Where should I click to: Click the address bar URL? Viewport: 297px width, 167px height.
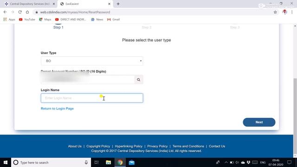(75, 12)
